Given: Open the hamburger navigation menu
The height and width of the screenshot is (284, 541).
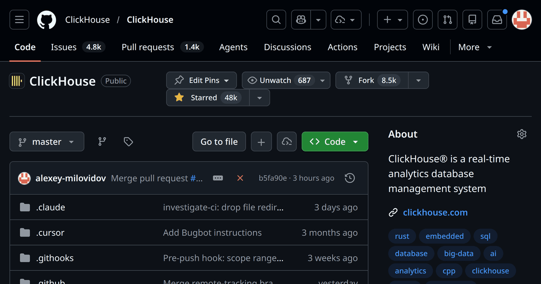Looking at the screenshot, I should [x=19, y=20].
